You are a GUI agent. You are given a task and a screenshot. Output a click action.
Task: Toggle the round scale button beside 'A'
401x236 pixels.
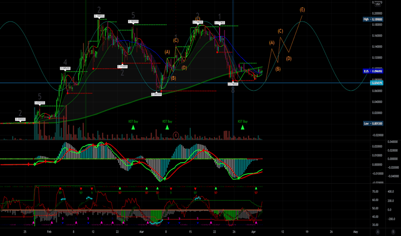[393, 232]
